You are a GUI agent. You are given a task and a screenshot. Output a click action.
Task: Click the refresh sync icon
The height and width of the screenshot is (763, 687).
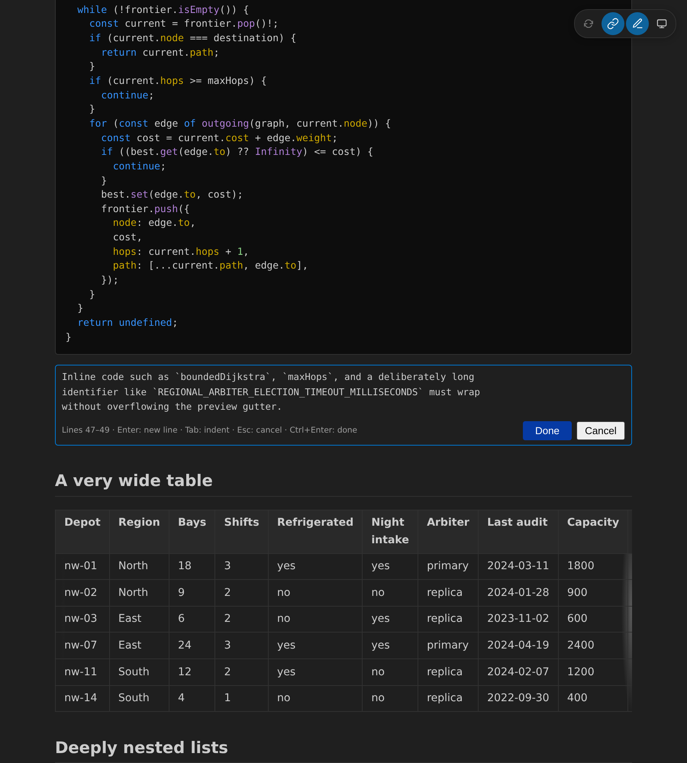(x=589, y=24)
